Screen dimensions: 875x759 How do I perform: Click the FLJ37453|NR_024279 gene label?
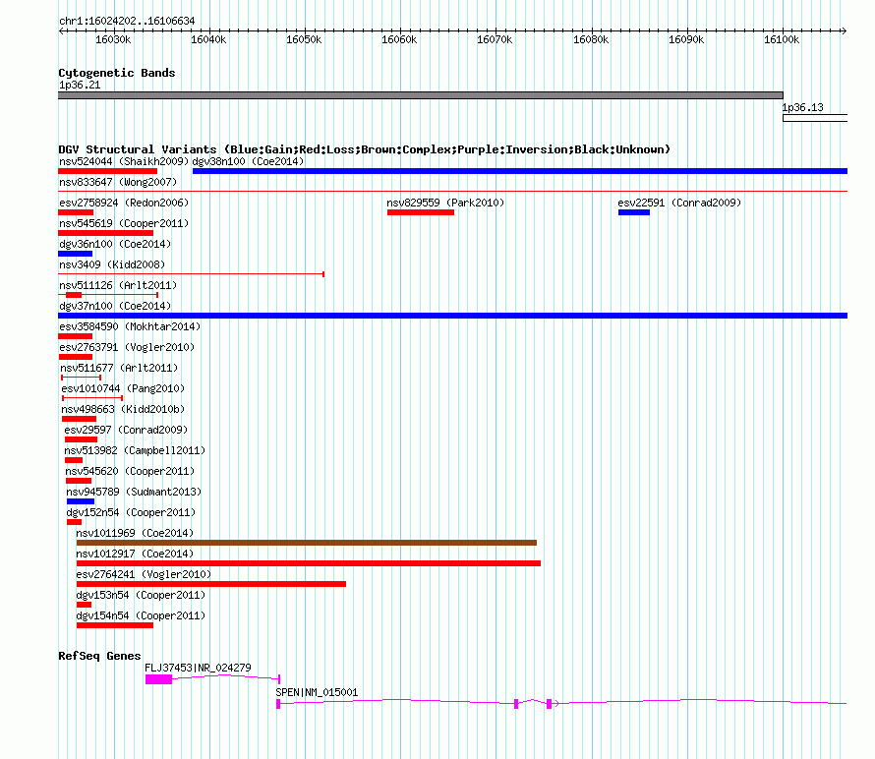pos(198,668)
